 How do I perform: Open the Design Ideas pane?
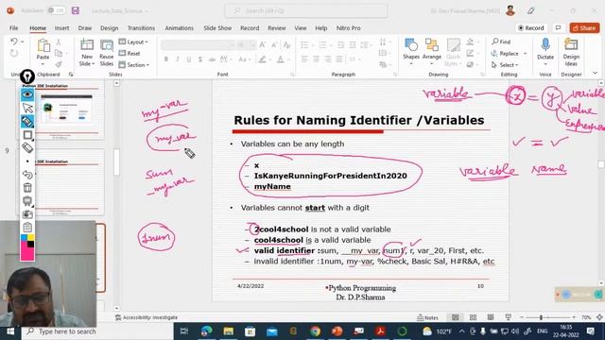[571, 52]
